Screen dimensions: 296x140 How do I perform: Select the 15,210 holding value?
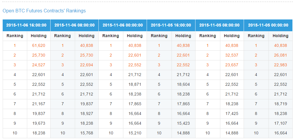[x=135, y=133]
